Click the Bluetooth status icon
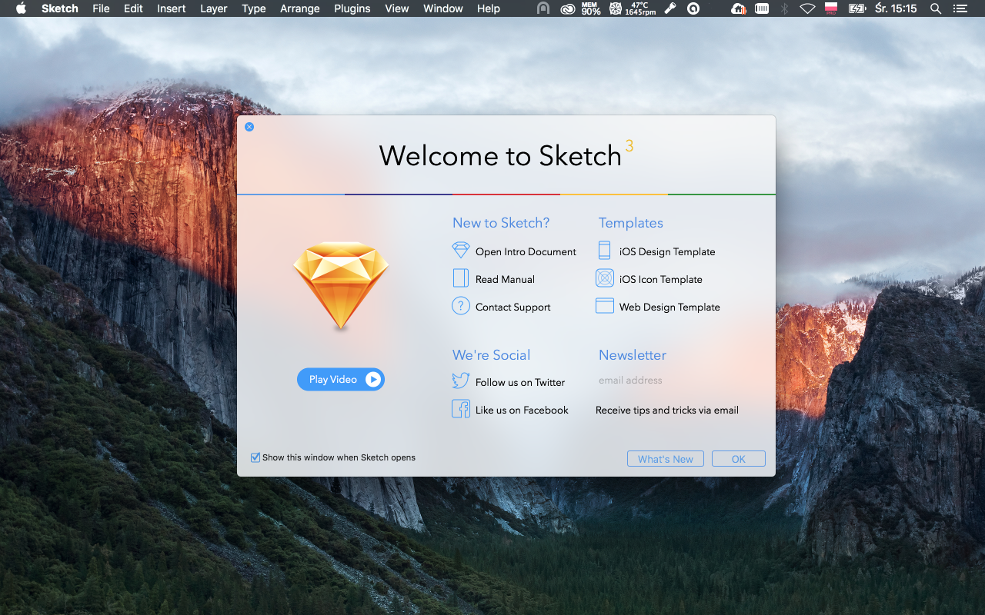Viewport: 985px width, 615px height. 784,8
